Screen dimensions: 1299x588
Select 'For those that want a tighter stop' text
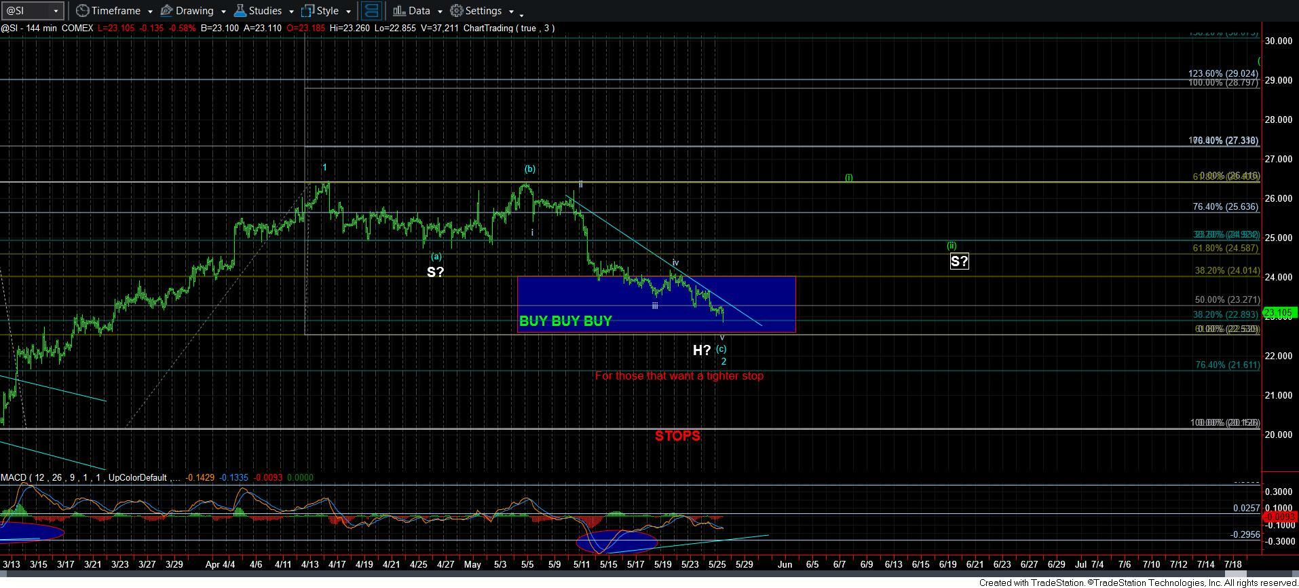click(679, 375)
